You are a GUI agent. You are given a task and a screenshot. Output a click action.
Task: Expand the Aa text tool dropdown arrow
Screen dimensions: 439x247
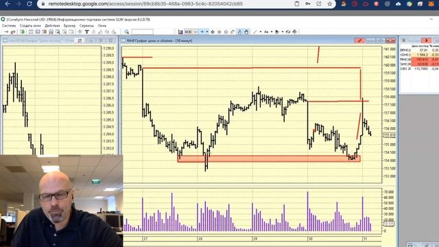click(272, 32)
